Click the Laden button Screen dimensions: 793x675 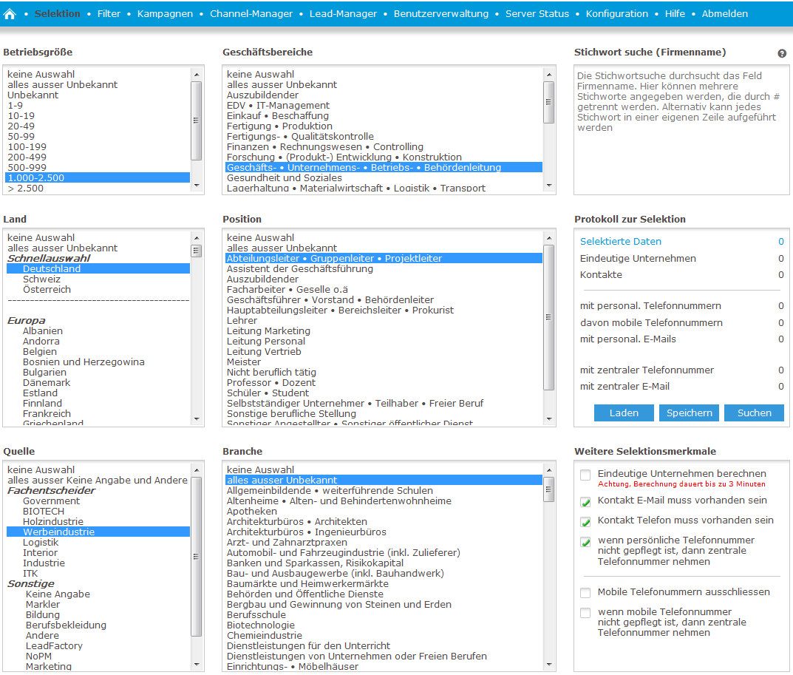pyautogui.click(x=624, y=413)
